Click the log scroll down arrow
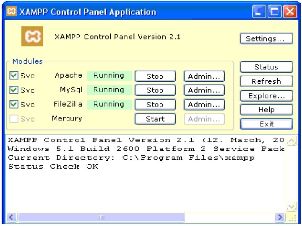Screen dimensions: 302x226 point(291,207)
